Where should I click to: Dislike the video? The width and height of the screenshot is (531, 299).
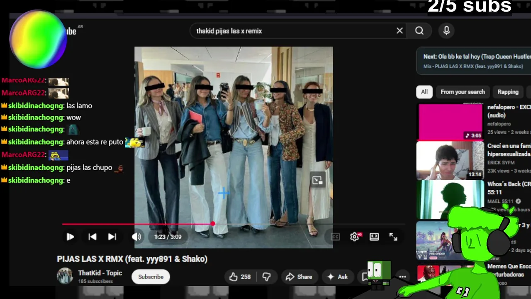click(x=267, y=277)
